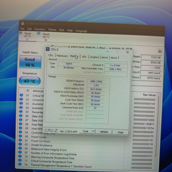Open the Function menu
Viewport: 172px width, 172px height.
point(40,29)
